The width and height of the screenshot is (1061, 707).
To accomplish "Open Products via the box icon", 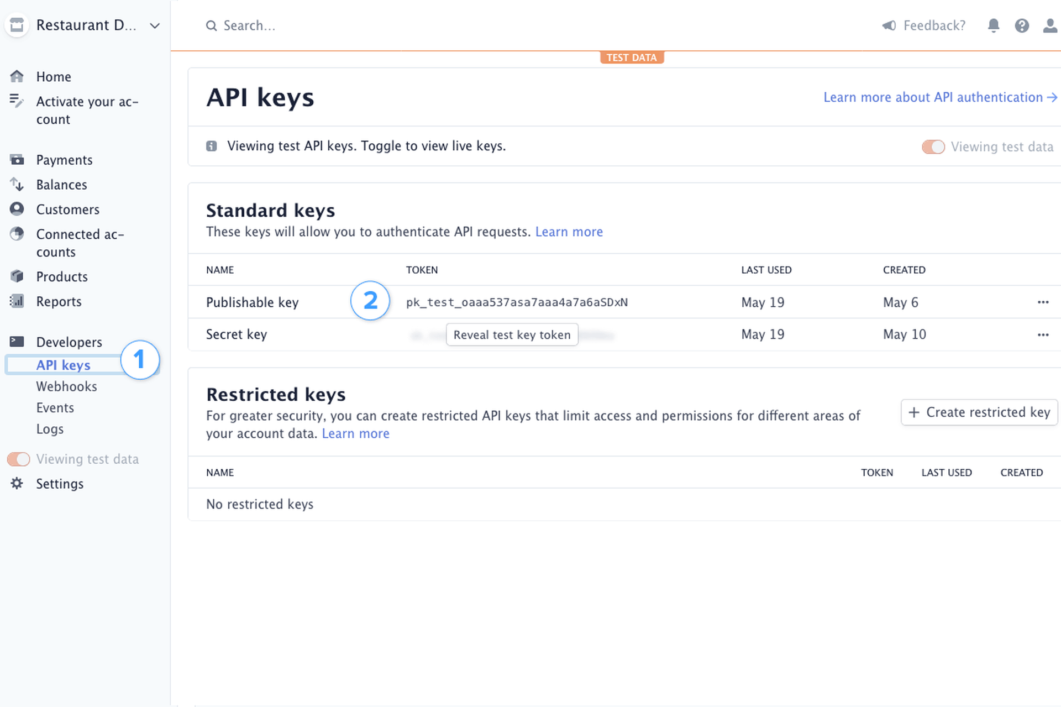I will coord(17,276).
